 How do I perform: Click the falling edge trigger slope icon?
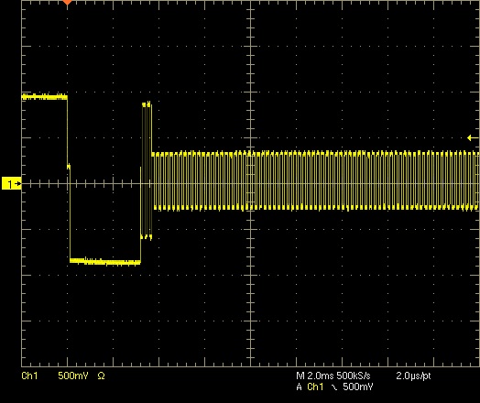coord(334,387)
